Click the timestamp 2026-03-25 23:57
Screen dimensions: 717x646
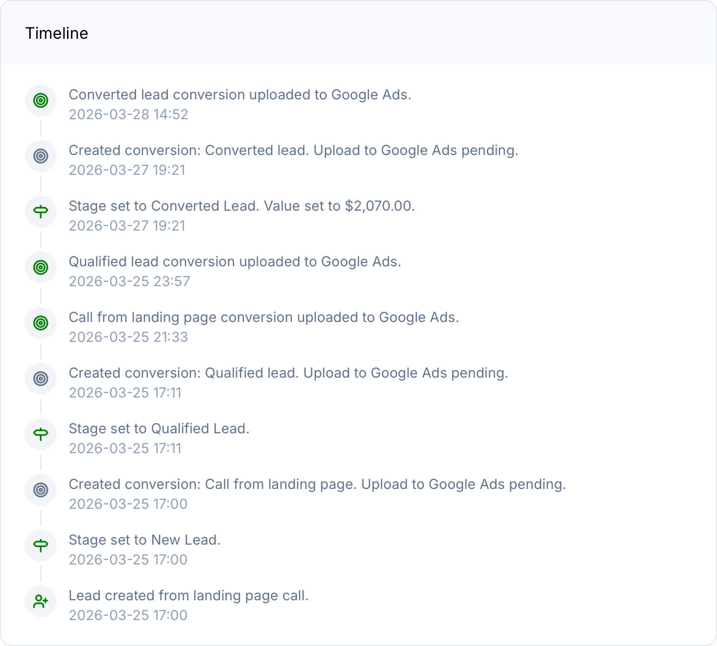130,281
